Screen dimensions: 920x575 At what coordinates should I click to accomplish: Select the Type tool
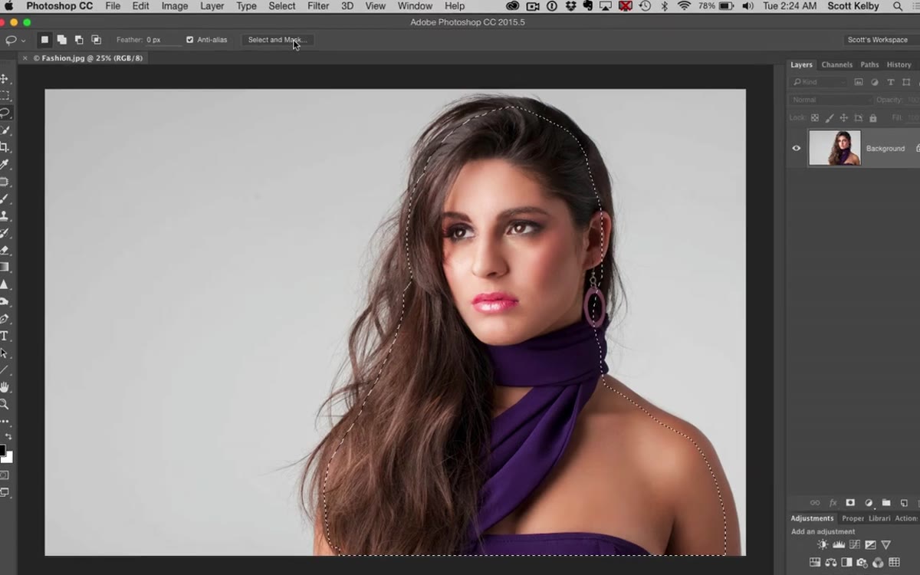pos(5,336)
